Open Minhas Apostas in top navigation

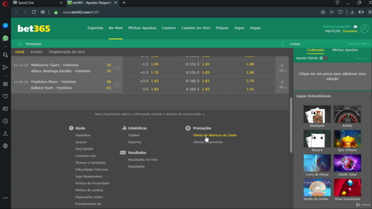142,28
